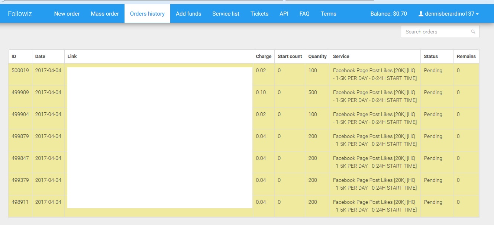The image size is (494, 225).
Task: Click the date of order 500019
Action: [x=48, y=70]
